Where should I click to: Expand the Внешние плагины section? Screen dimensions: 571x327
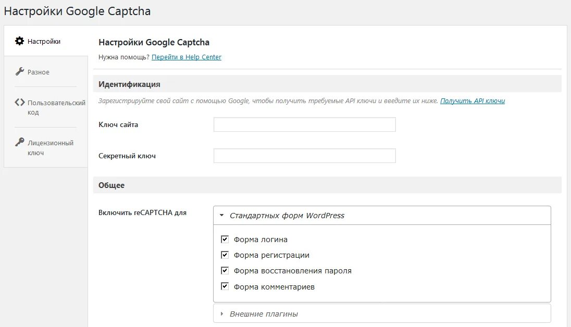pos(264,314)
